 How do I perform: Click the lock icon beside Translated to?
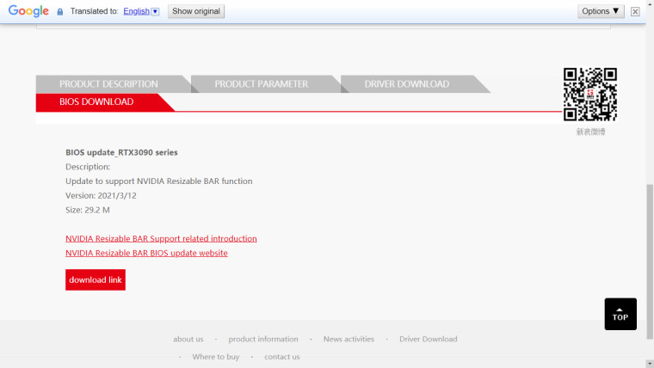[60, 12]
